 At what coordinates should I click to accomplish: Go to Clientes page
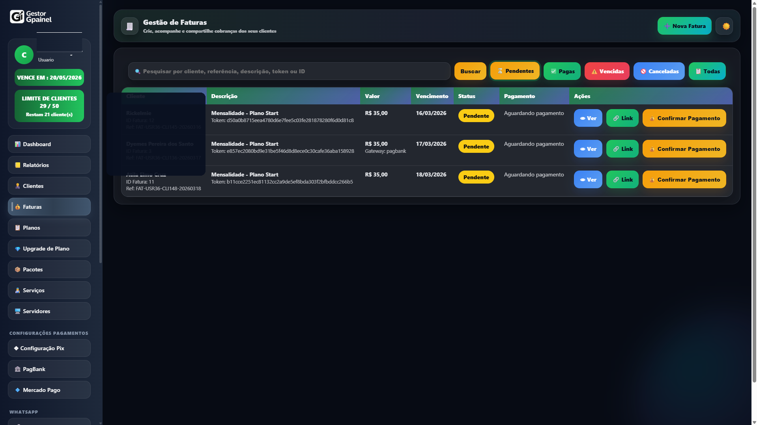tap(49, 186)
